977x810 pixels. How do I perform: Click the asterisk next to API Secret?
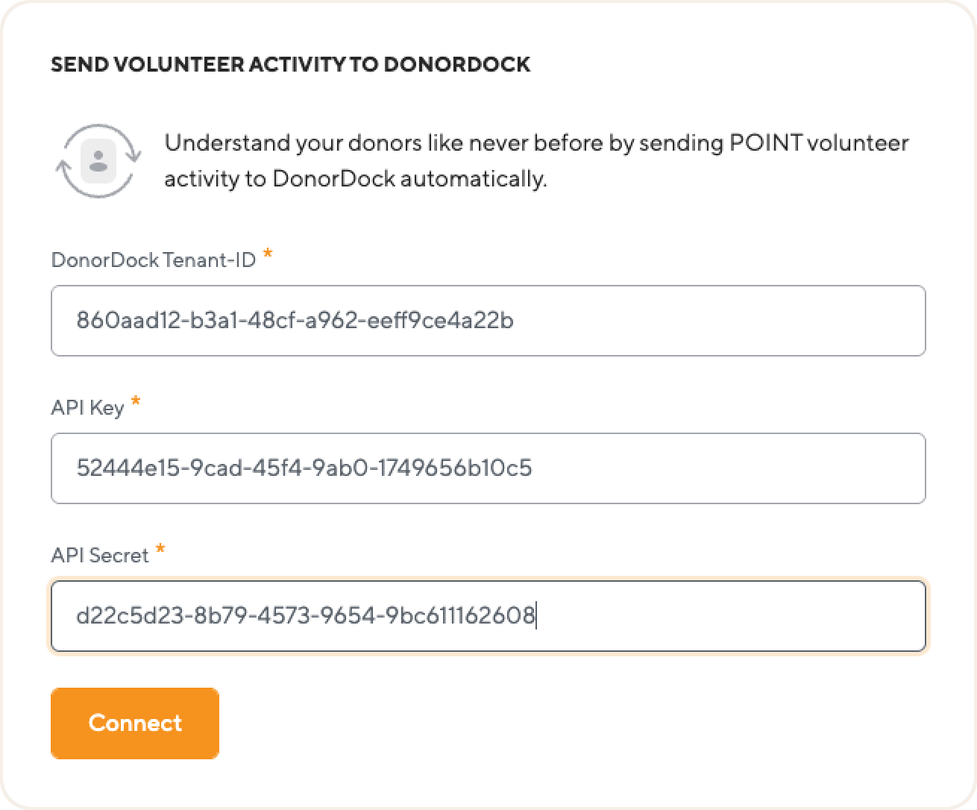click(x=160, y=550)
